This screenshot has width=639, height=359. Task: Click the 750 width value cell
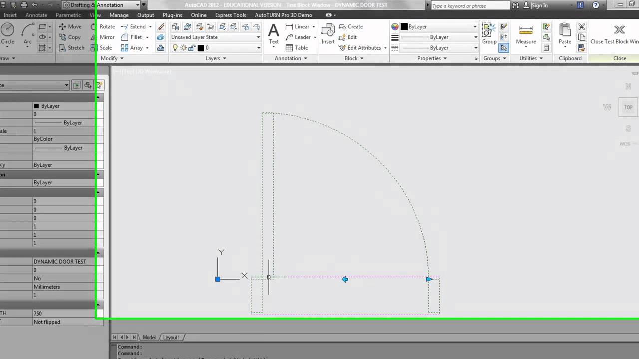pyautogui.click(x=68, y=313)
